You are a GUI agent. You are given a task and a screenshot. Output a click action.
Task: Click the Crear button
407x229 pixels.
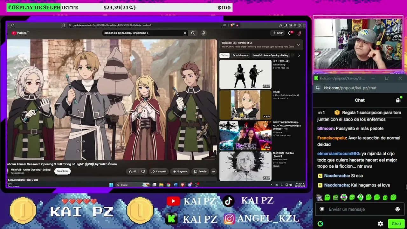[x=278, y=33]
